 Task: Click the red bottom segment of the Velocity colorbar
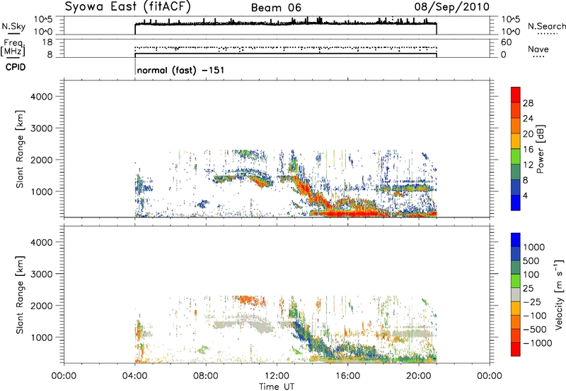tap(516, 349)
